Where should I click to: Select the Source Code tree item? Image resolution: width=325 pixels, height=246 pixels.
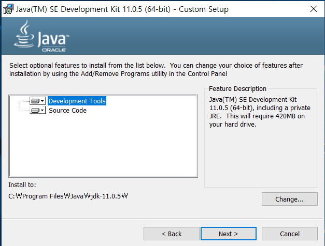[x=67, y=110]
